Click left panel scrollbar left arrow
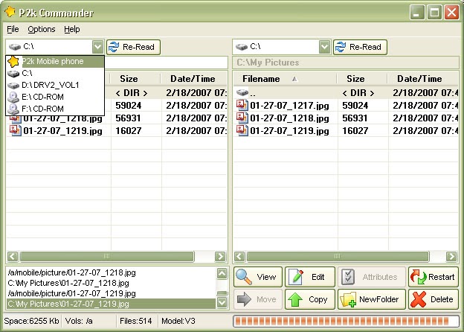464x332 pixels. point(13,257)
